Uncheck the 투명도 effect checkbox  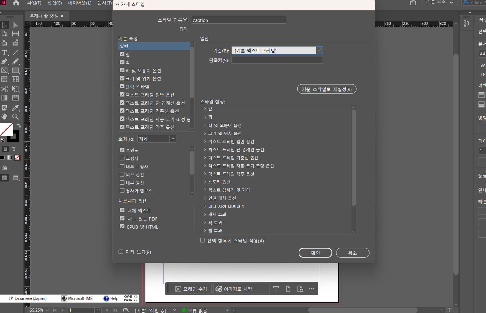coord(122,150)
